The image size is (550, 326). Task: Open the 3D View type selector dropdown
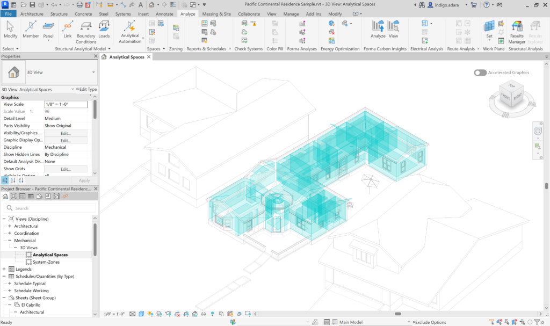(x=93, y=72)
